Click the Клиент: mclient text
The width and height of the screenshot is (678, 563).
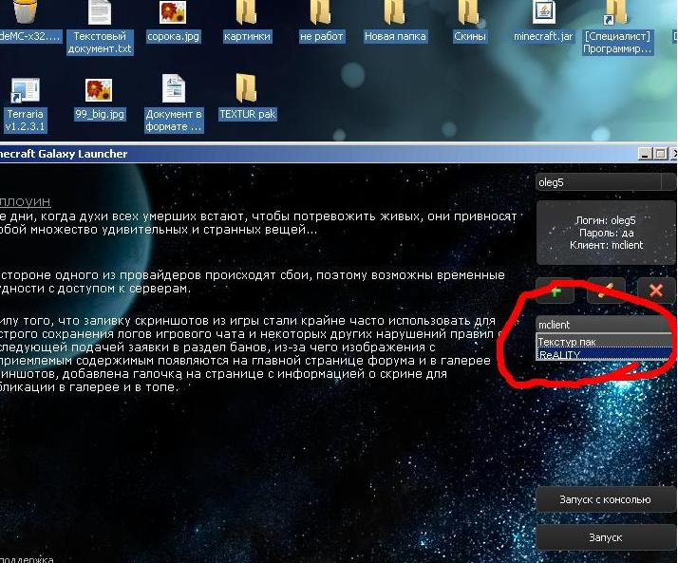pos(606,245)
